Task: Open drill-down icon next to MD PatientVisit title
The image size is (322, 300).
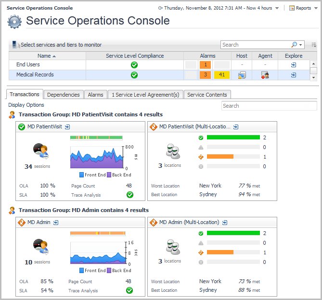Action: [x=67, y=127]
